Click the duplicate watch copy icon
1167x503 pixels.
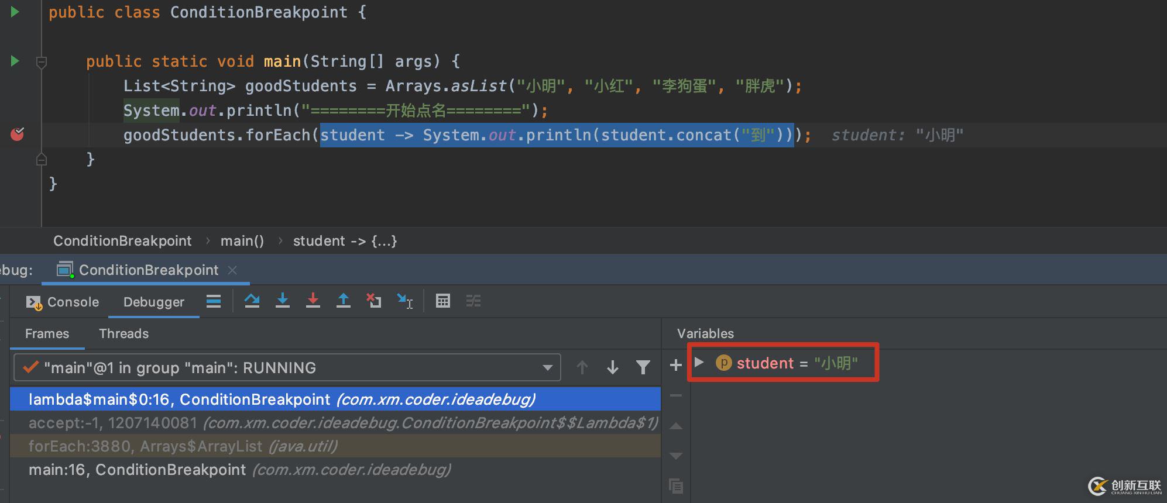tap(676, 486)
